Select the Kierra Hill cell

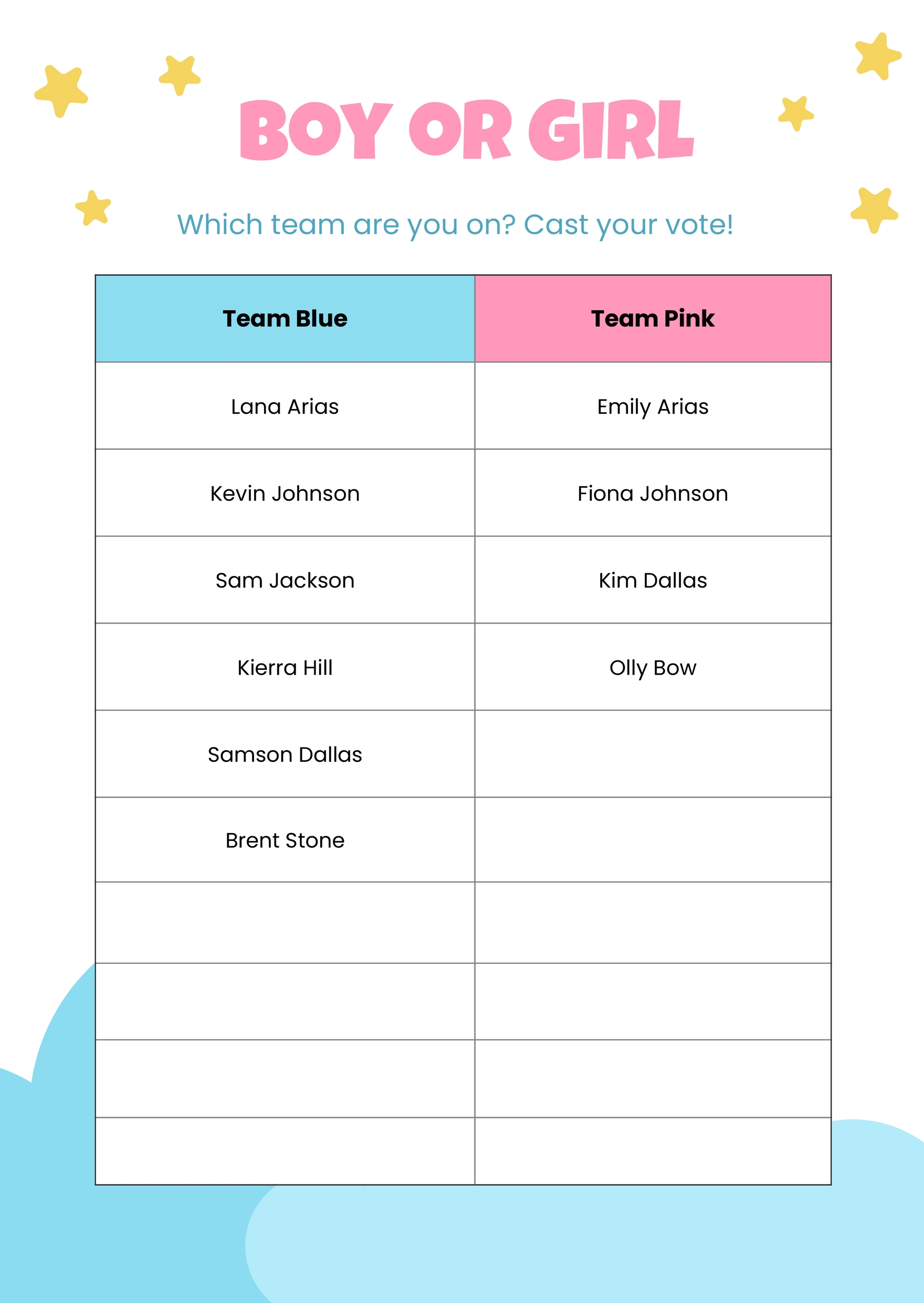click(285, 667)
